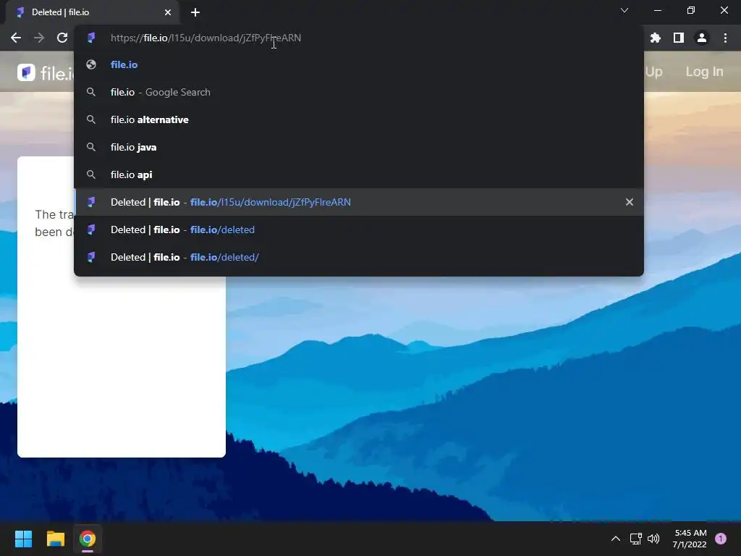Image resolution: width=741 pixels, height=556 pixels.
Task: Click the disabled forward navigation arrow
Action: click(39, 38)
